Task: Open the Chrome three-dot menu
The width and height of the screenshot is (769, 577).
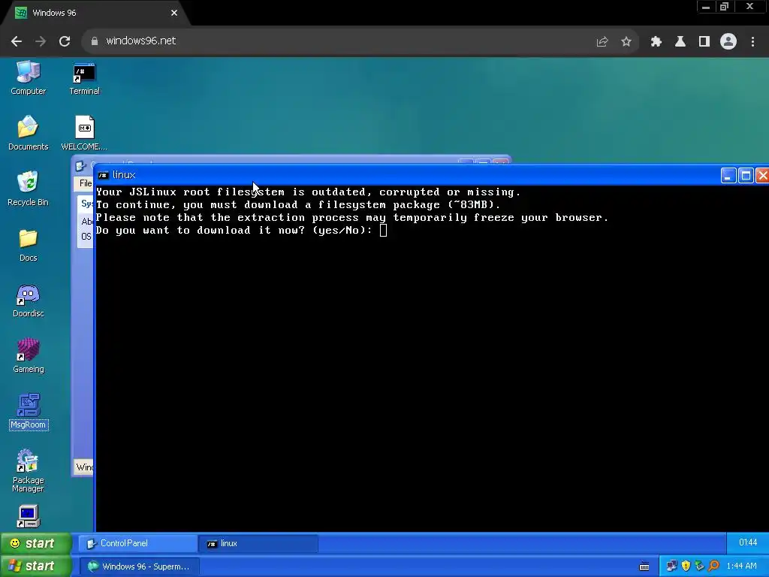Action: tap(752, 42)
